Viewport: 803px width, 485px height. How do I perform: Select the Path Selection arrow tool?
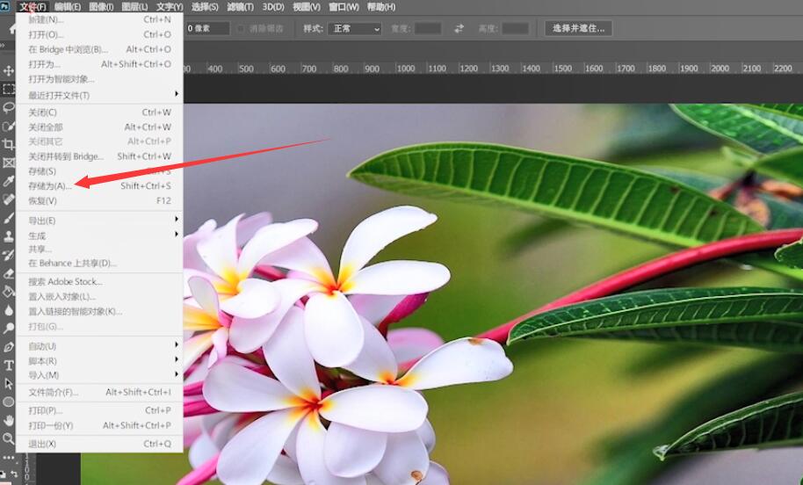tap(8, 384)
